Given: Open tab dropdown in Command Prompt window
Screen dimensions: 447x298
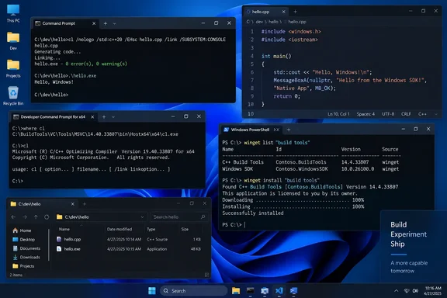Looking at the screenshot, I should tap(114, 23).
